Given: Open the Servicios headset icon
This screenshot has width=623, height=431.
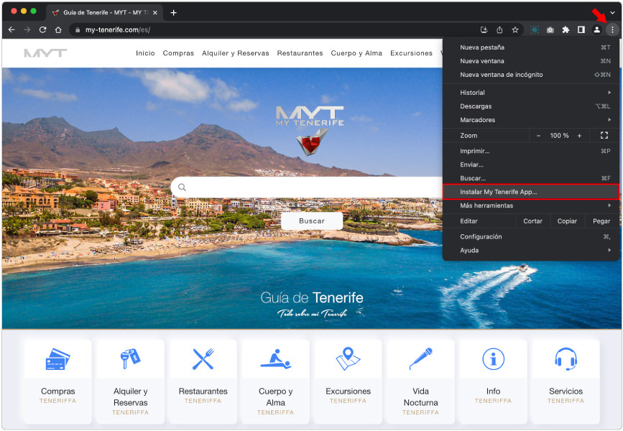Looking at the screenshot, I should 566,358.
